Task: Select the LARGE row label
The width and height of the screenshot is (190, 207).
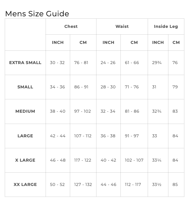Action: coord(25,136)
